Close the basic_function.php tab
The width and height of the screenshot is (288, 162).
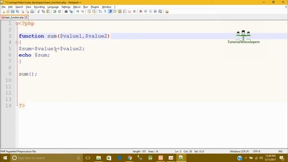[x=26, y=18]
